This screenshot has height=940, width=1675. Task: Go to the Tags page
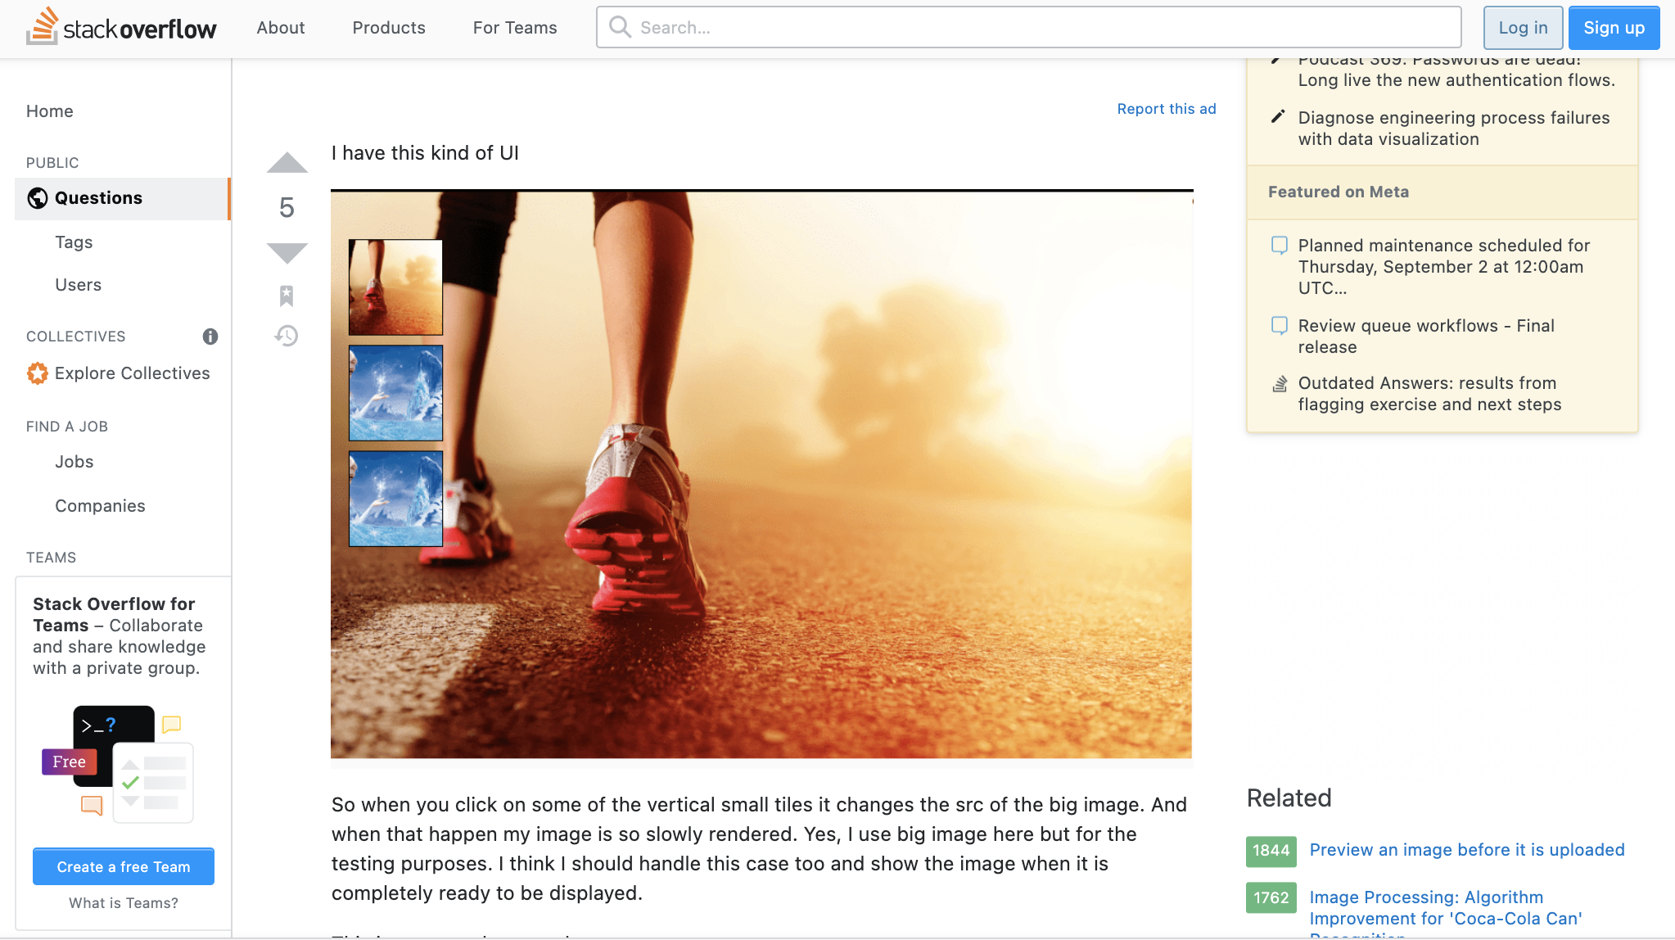pyautogui.click(x=74, y=242)
